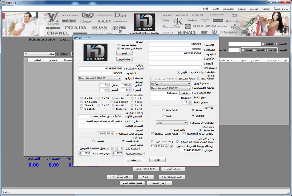Click the HD SOFT logo in the top banner
This screenshot has width=292, height=196.
(x=145, y=22)
